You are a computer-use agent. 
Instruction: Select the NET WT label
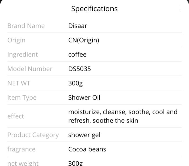click(19, 83)
